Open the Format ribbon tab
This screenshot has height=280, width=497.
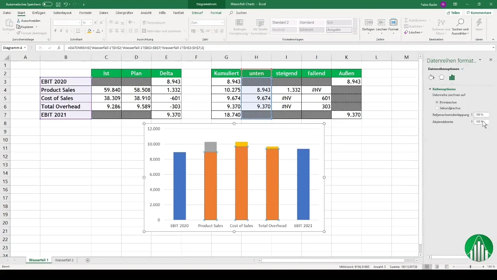click(216, 13)
